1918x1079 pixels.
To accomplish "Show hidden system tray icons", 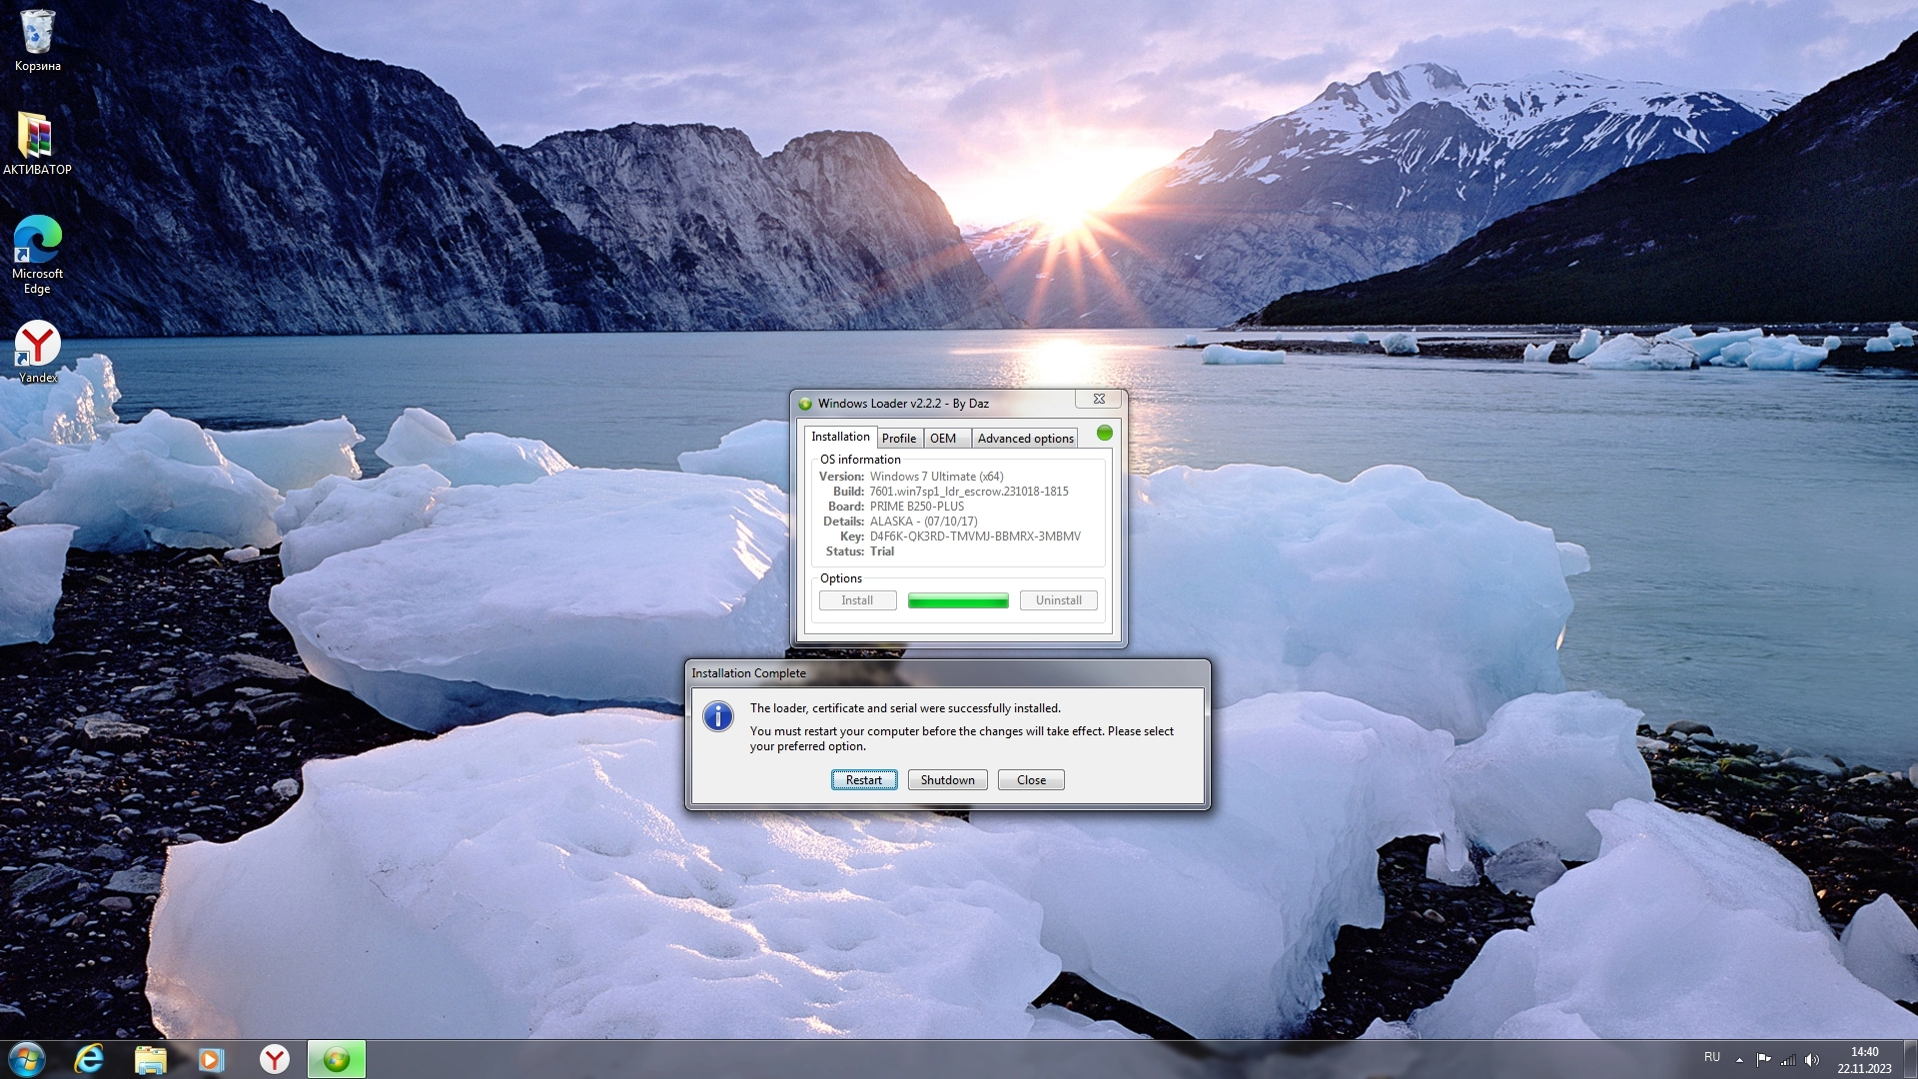I will [x=1739, y=1059].
